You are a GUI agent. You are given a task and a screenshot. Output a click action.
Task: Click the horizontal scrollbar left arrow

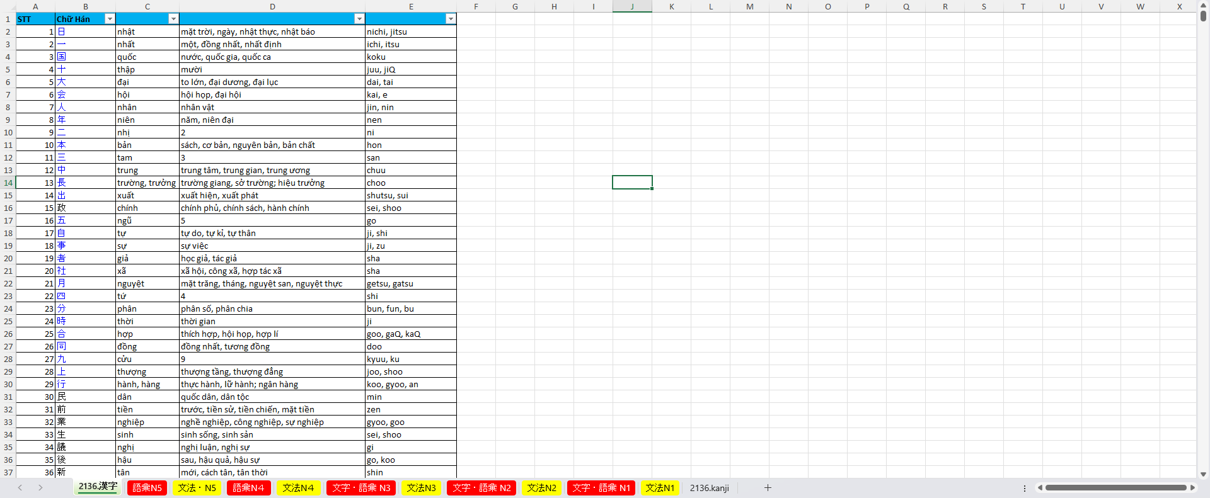(1040, 488)
